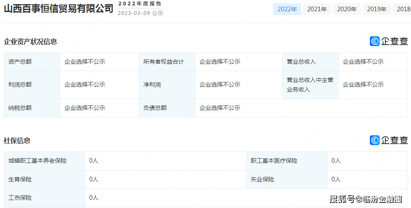This screenshot has width=411, height=208.
Task: Click the 营业总收入 label cell
Action: (x=310, y=62)
